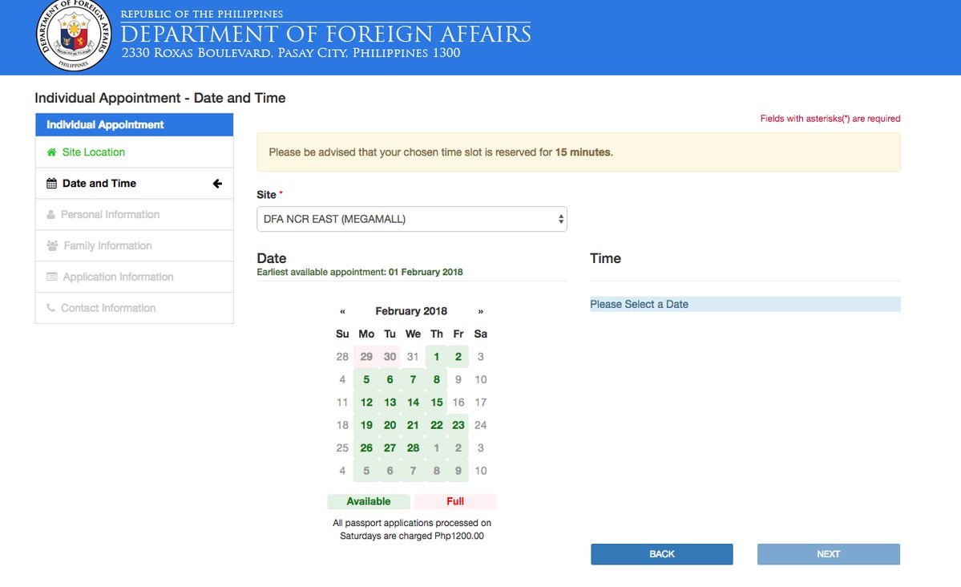Go to previous month with « arrow
The height and width of the screenshot is (587, 961).
point(343,311)
